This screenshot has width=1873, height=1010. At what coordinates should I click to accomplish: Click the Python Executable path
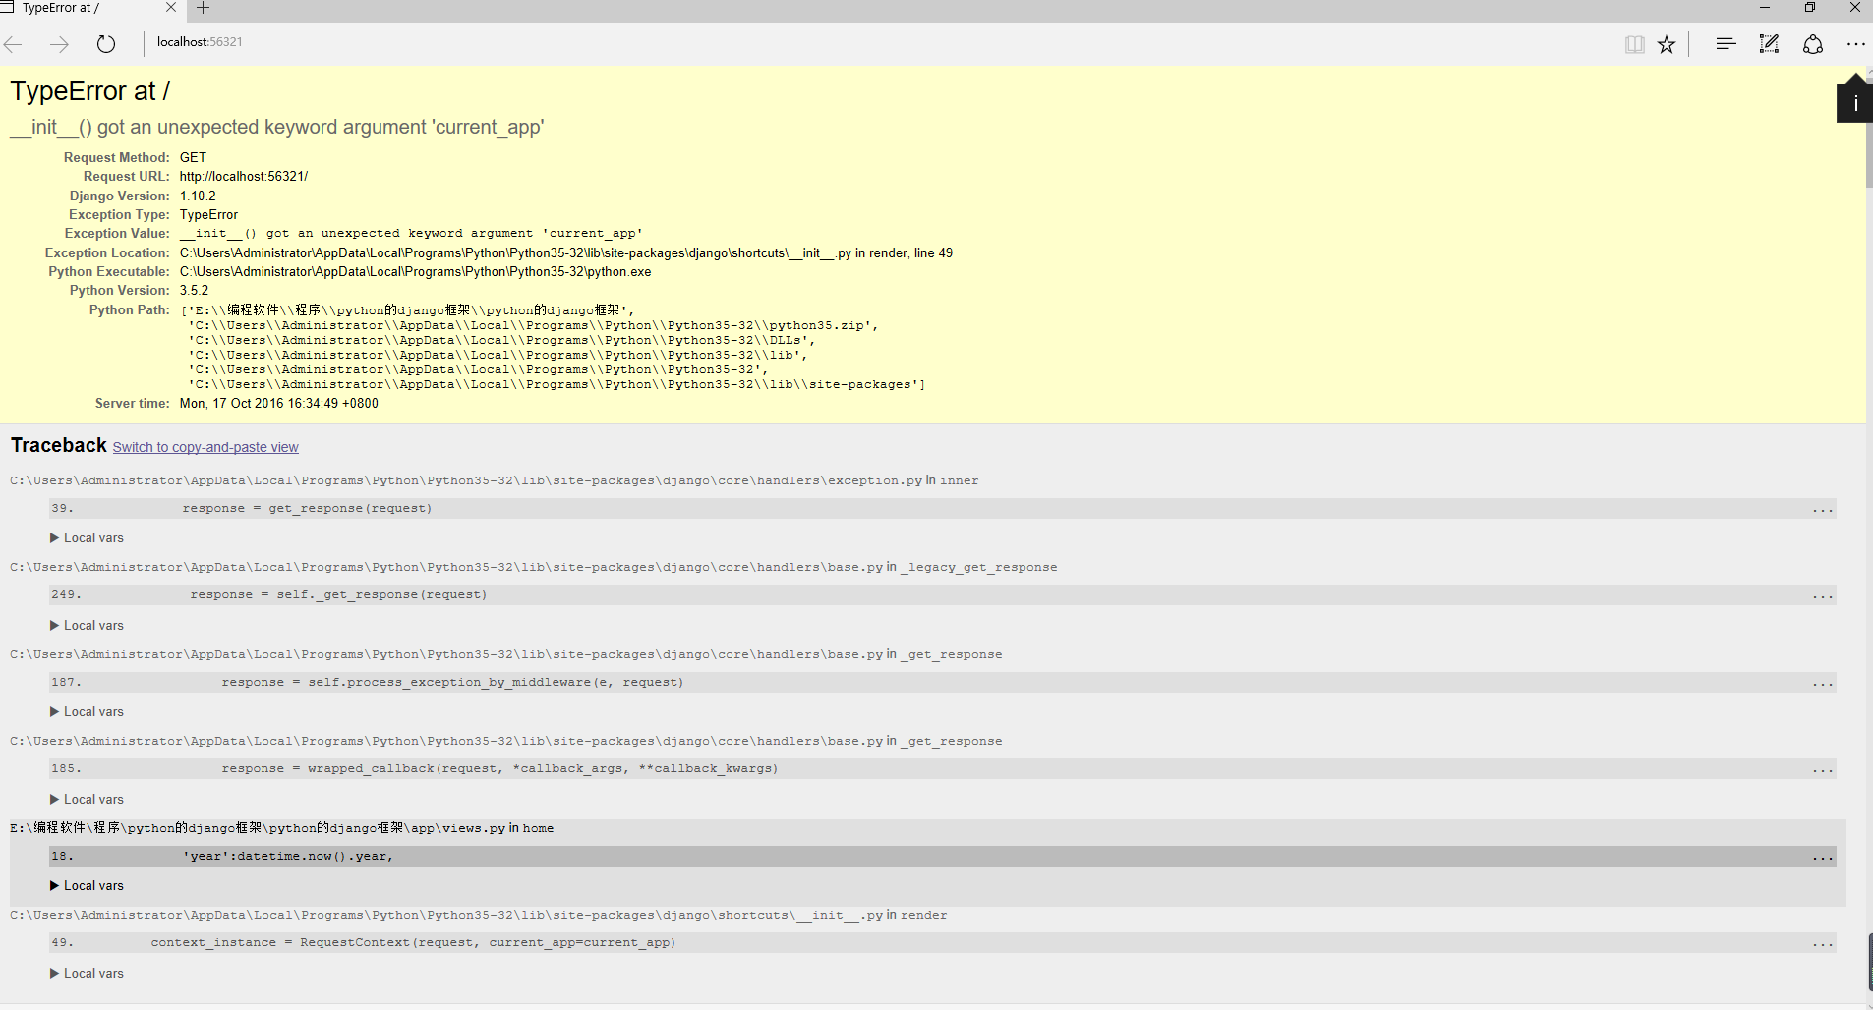(x=415, y=272)
